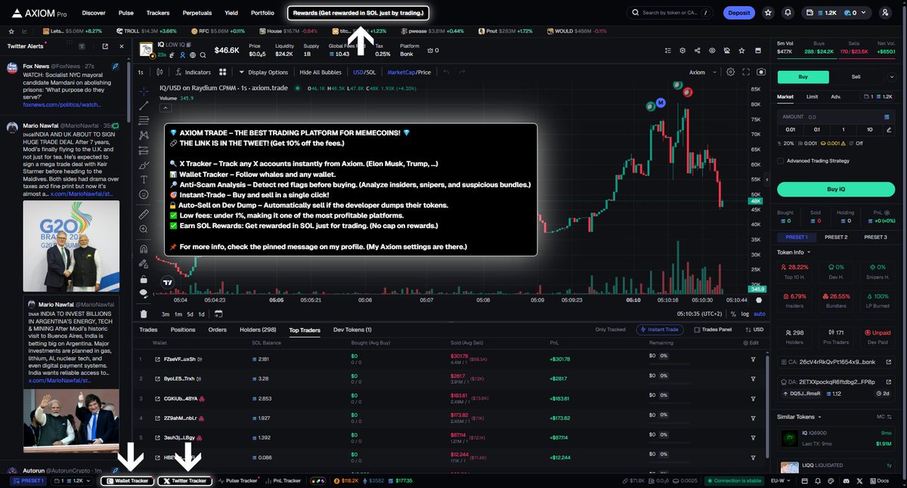Click the Buy IQ button

836,189
